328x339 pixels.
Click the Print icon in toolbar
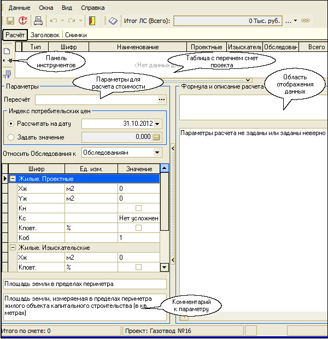(x=38, y=21)
